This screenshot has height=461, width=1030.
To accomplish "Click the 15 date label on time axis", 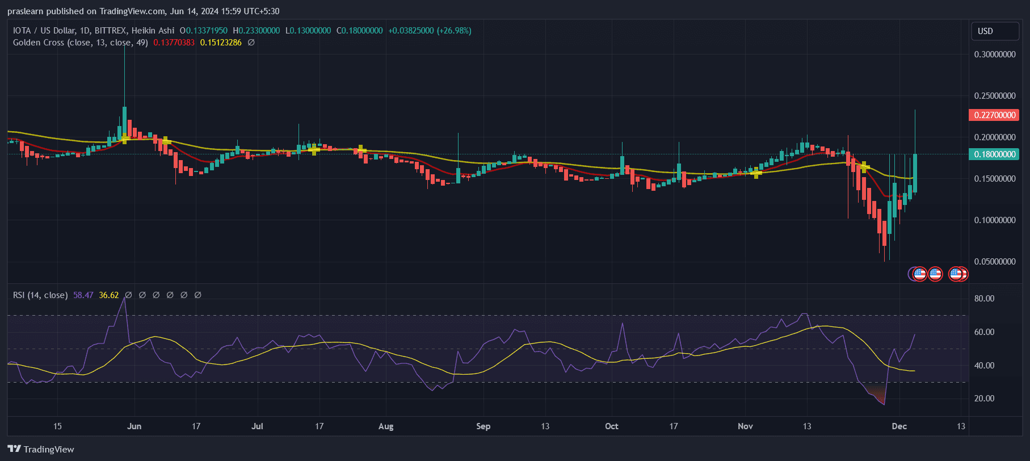I will click(57, 426).
